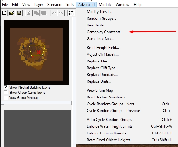Open the Window menu
Viewport: 178px width, 147px height.
pos(123,5)
